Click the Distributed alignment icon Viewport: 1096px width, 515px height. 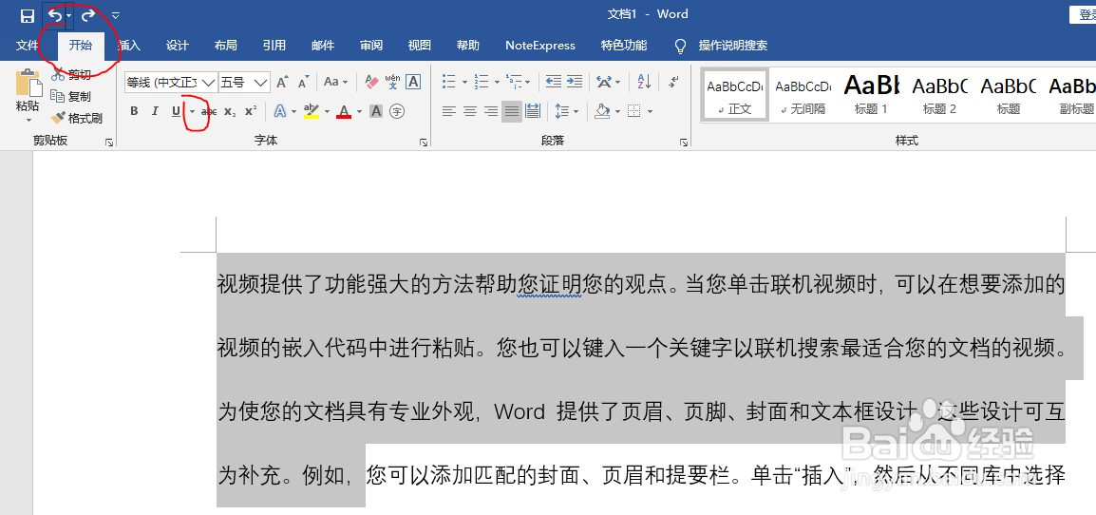click(533, 111)
